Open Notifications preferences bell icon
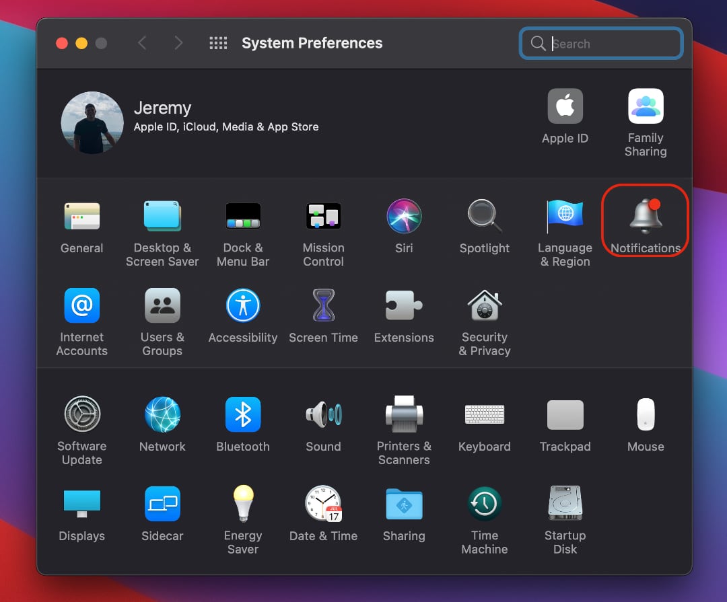Screen dimensions: 727x602 click(646, 216)
